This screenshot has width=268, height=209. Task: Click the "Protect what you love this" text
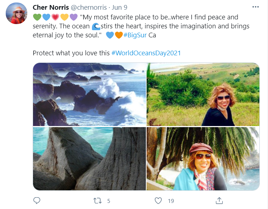(x=71, y=53)
